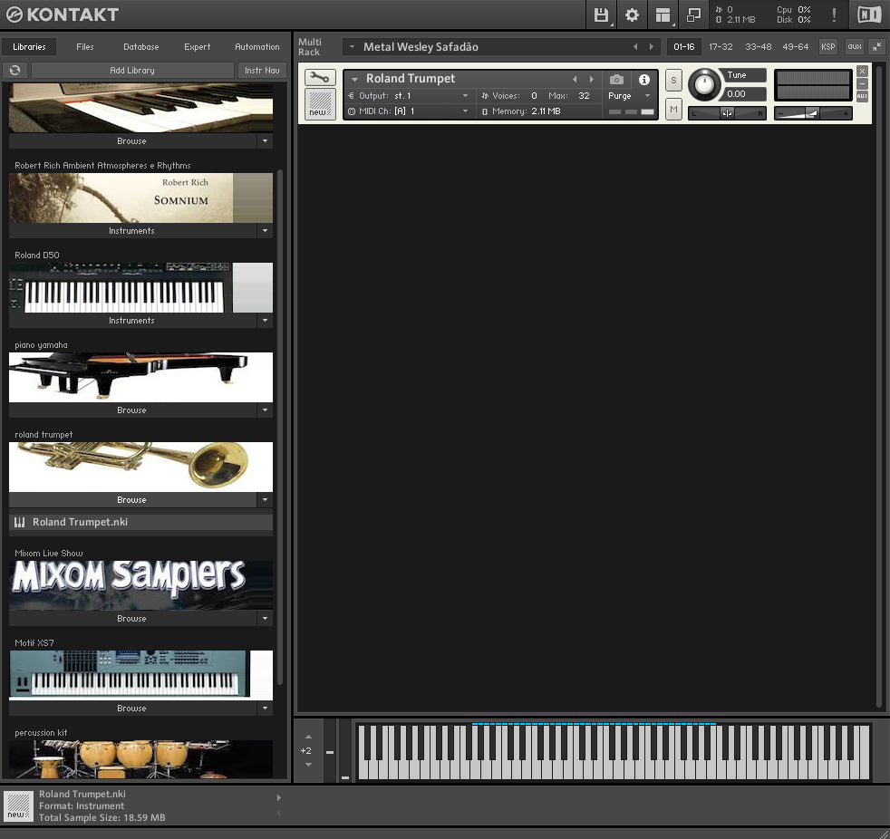Switch to Libraries tab
The image size is (890, 839).
pyautogui.click(x=29, y=46)
